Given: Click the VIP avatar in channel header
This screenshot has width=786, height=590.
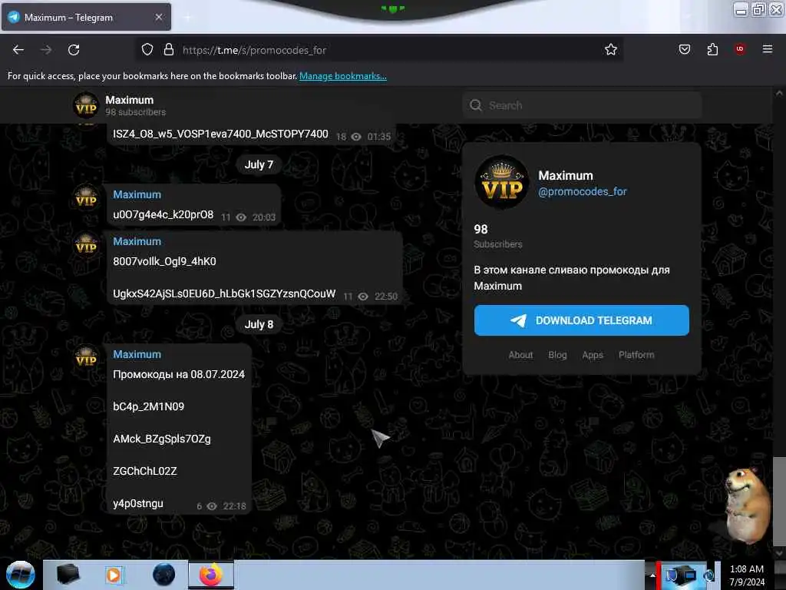Looking at the screenshot, I should click(x=86, y=106).
